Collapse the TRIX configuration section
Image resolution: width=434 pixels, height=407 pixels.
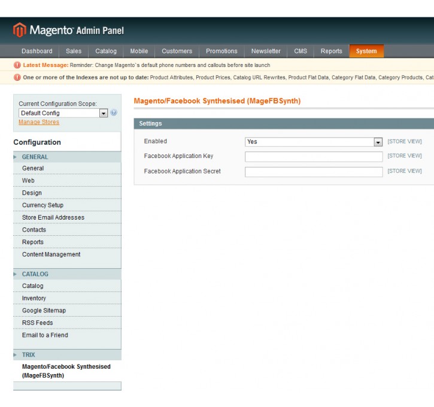point(67,355)
